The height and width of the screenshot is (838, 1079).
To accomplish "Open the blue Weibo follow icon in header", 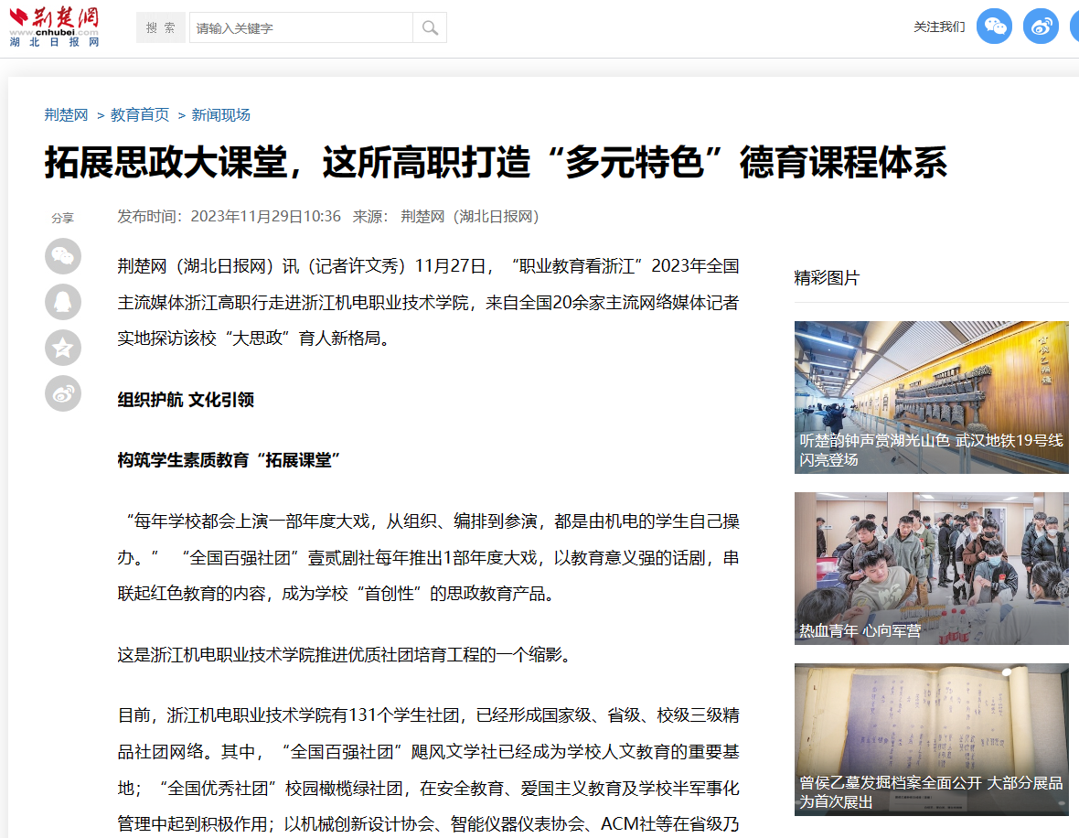I will pyautogui.click(x=1040, y=27).
